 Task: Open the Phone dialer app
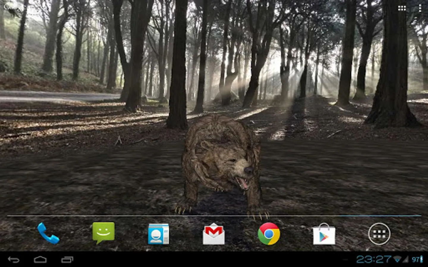(x=48, y=233)
